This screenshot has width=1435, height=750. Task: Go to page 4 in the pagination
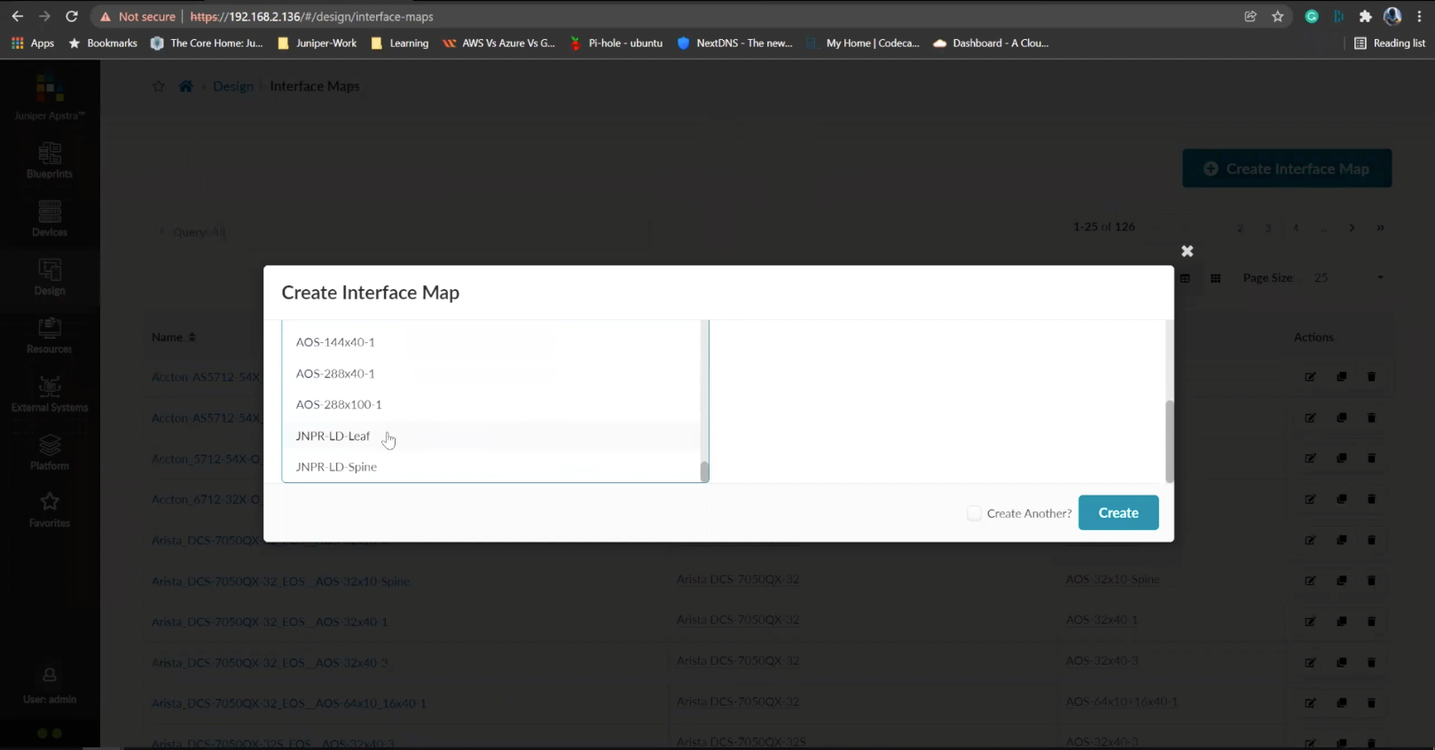point(1296,228)
